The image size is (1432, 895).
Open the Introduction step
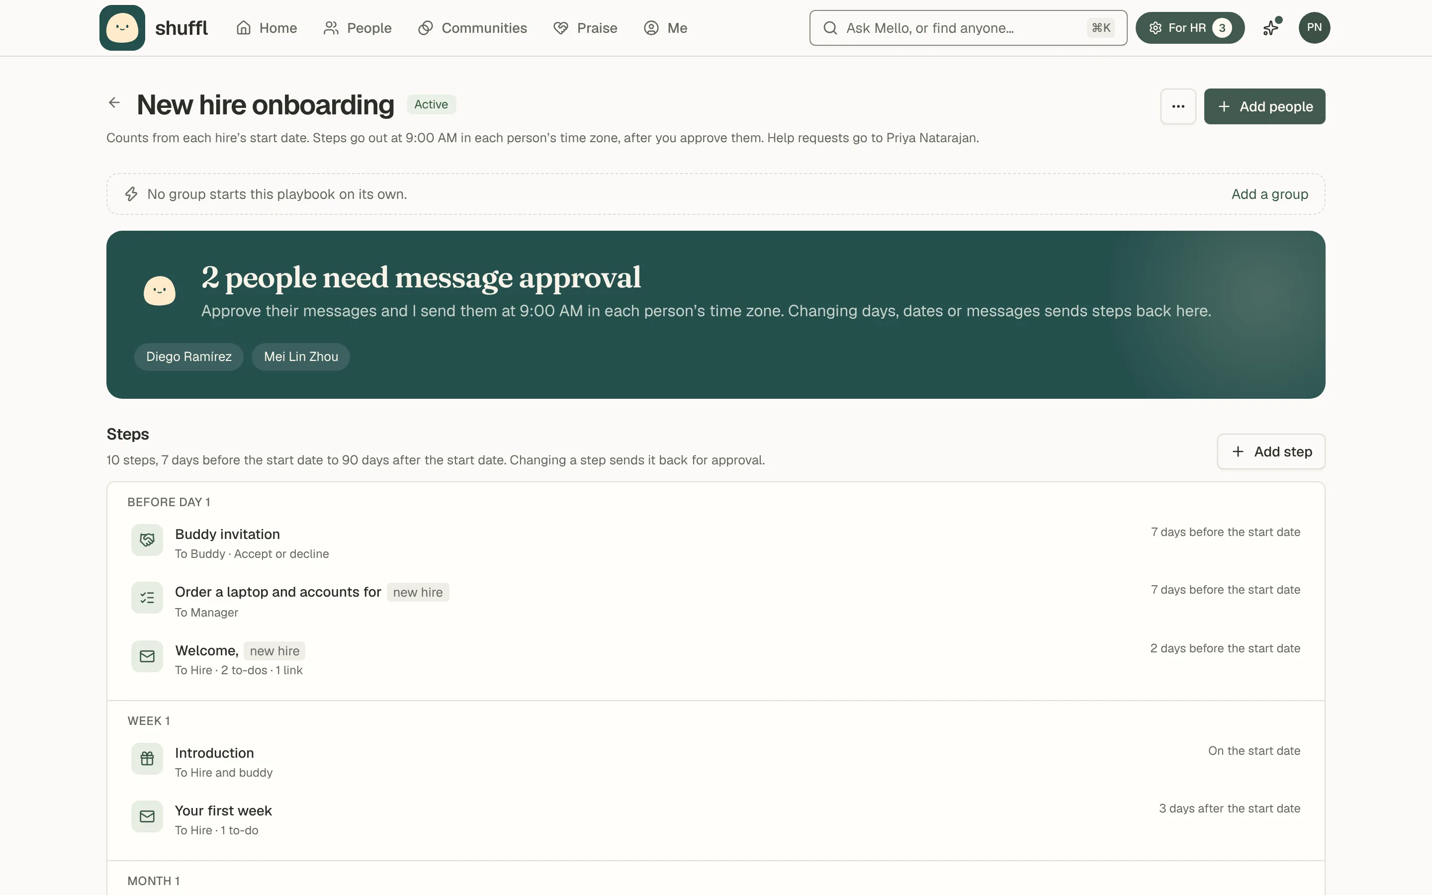716,761
